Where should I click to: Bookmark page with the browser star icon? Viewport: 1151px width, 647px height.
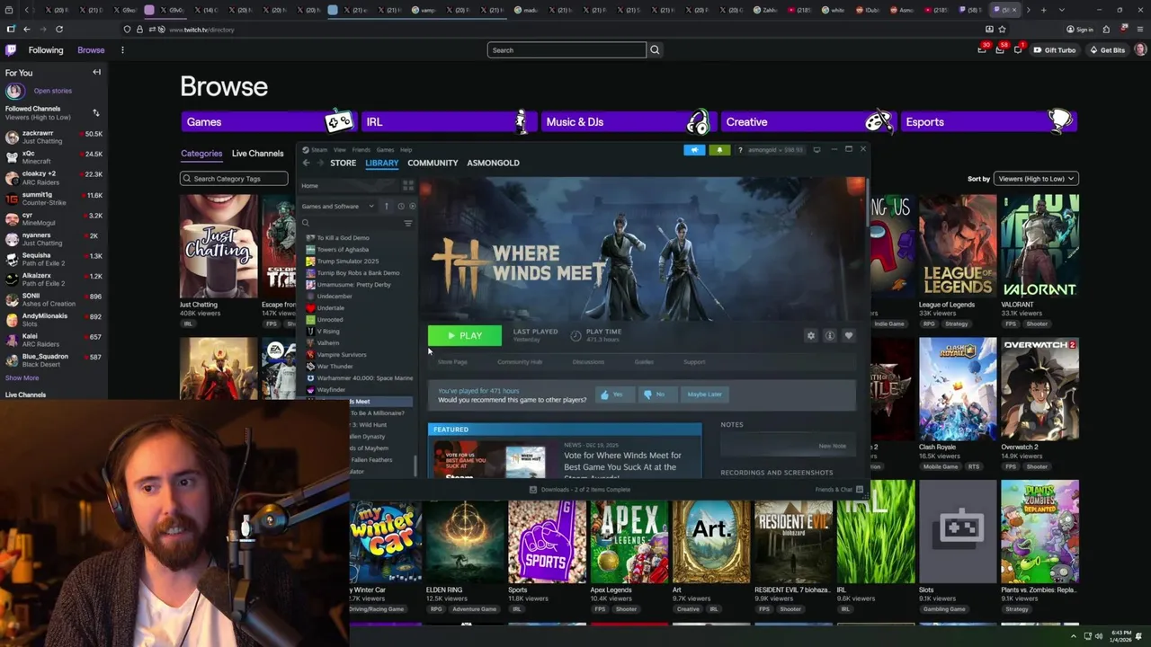click(x=1002, y=30)
